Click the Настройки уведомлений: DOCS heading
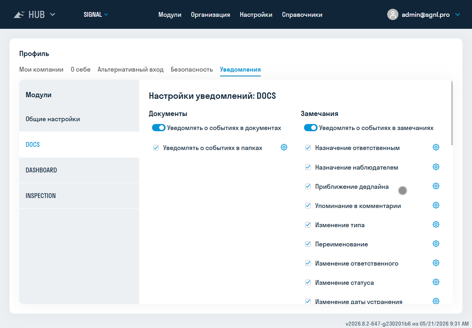Image resolution: width=472 pixels, height=328 pixels. tap(212, 96)
